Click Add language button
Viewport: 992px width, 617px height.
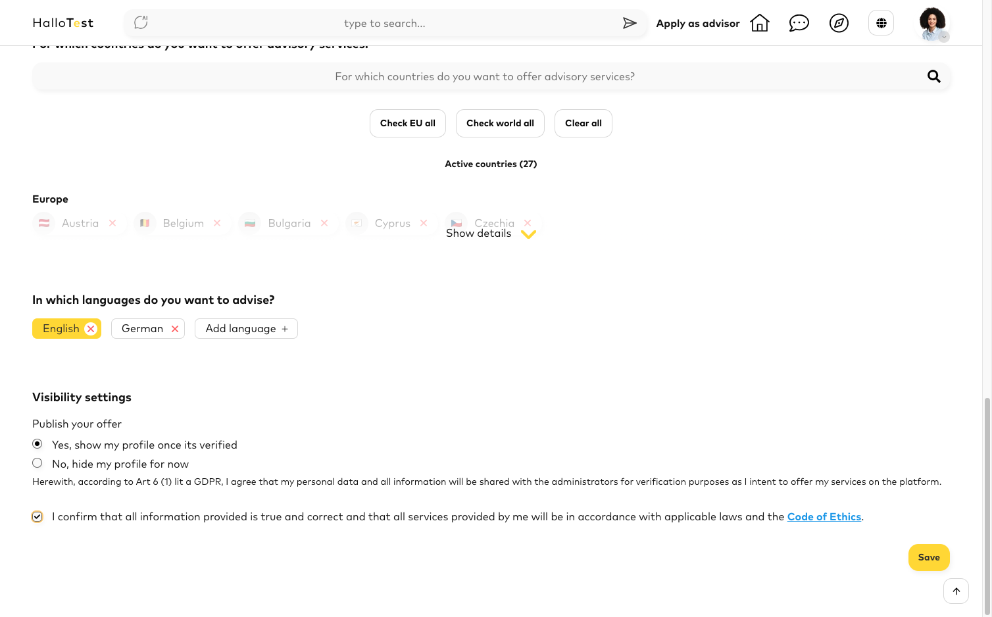pyautogui.click(x=246, y=329)
